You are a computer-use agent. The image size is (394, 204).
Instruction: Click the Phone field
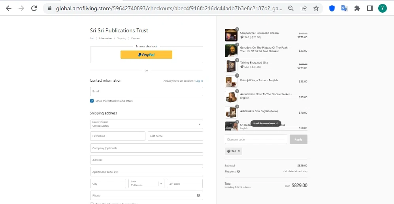(x=147, y=195)
